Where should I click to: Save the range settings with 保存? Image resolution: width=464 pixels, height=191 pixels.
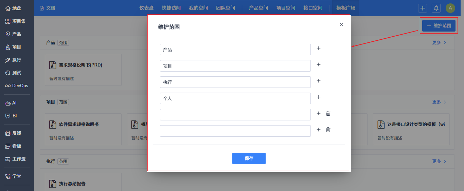249,158
